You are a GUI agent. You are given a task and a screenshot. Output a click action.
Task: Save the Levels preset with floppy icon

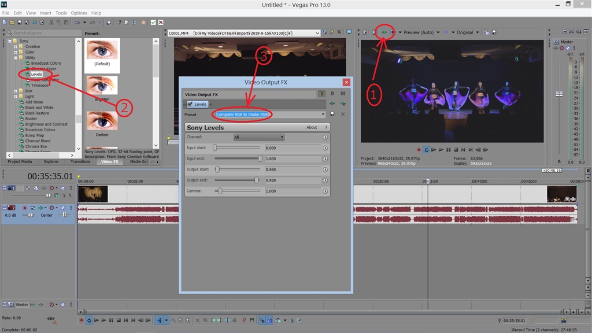[332, 114]
